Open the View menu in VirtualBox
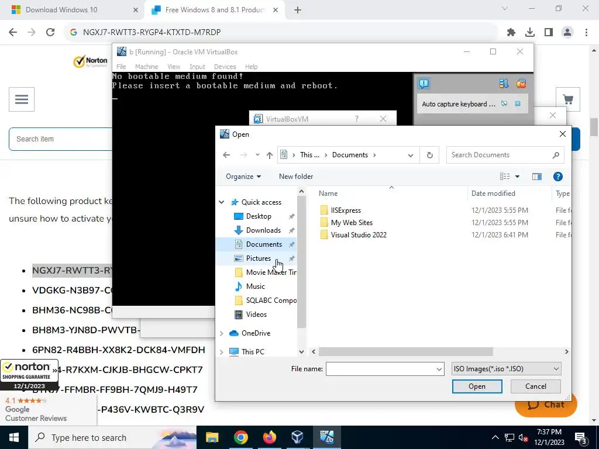 click(x=174, y=67)
